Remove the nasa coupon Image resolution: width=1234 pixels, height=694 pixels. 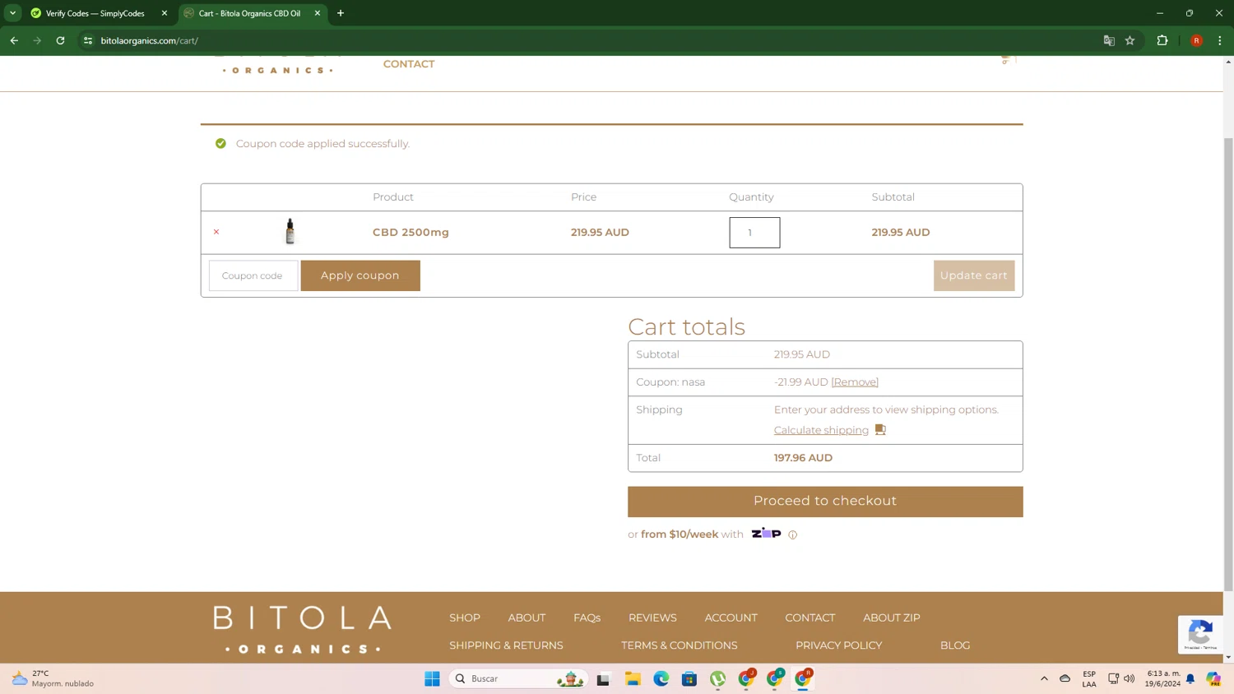coord(855,382)
